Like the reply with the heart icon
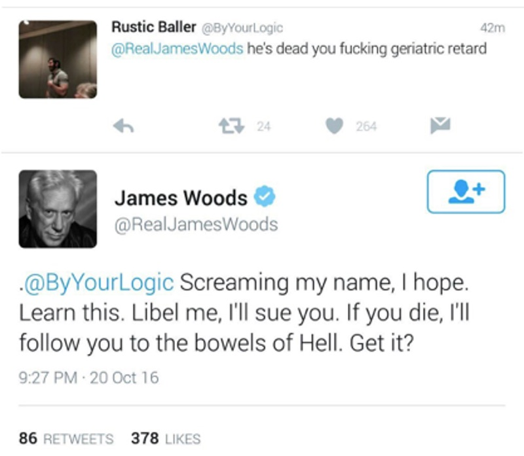 [334, 126]
